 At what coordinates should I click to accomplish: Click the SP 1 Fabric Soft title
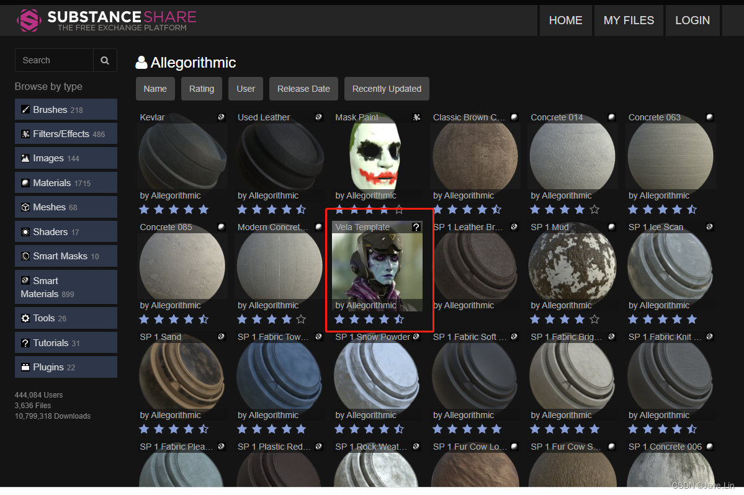pos(470,337)
